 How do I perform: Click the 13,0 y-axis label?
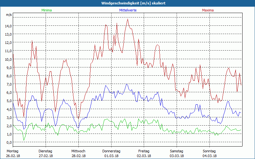click(8, 34)
